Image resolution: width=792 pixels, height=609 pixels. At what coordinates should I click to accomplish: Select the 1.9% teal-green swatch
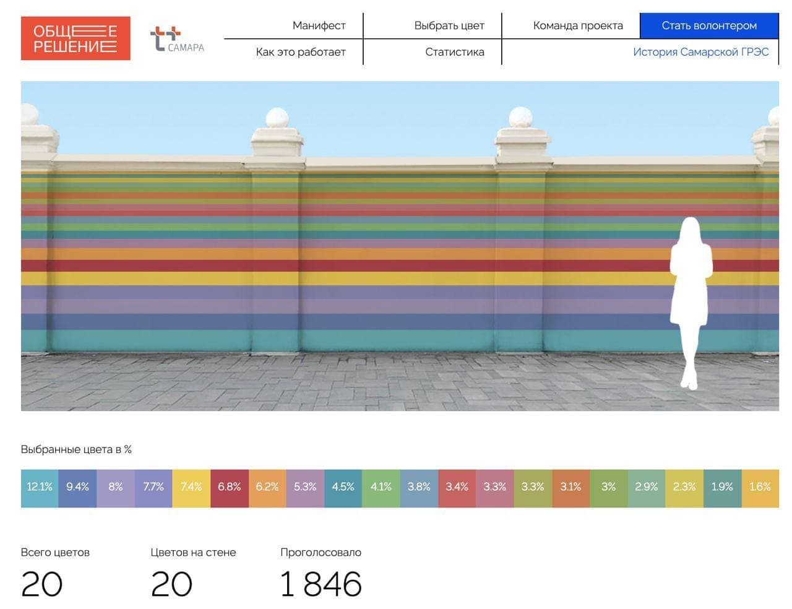pos(722,487)
